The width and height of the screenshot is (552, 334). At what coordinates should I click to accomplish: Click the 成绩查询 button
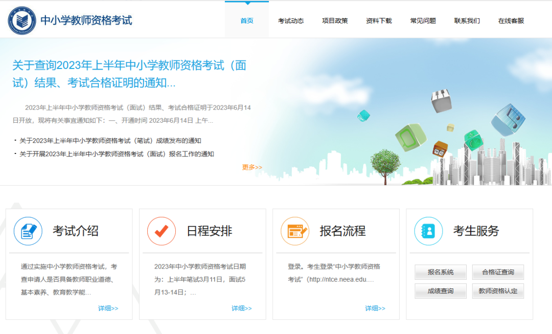[440, 291]
